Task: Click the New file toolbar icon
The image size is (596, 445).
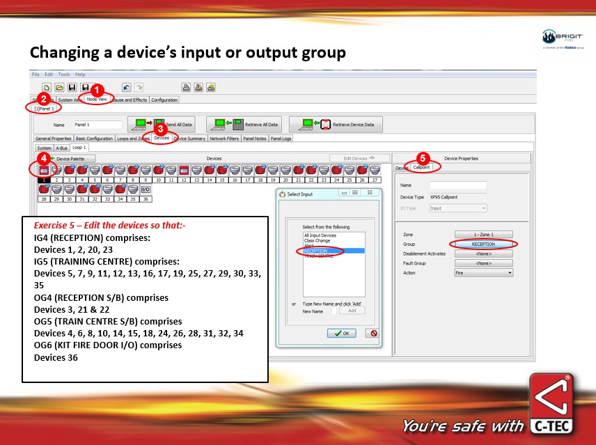Action: click(x=47, y=87)
